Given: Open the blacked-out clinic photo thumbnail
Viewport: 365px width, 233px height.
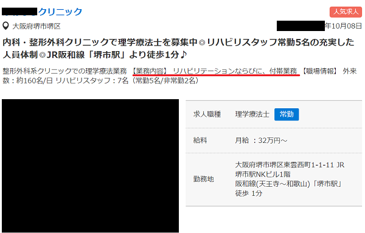Looking at the screenshot, I should (x=90, y=165).
